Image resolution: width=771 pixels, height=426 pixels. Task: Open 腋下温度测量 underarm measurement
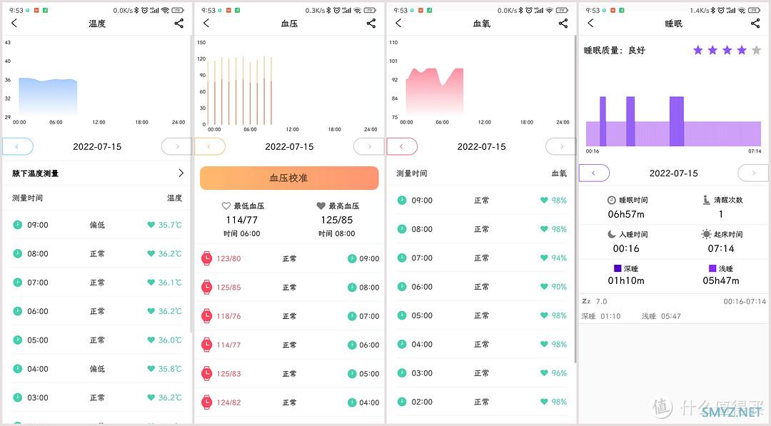(97, 173)
